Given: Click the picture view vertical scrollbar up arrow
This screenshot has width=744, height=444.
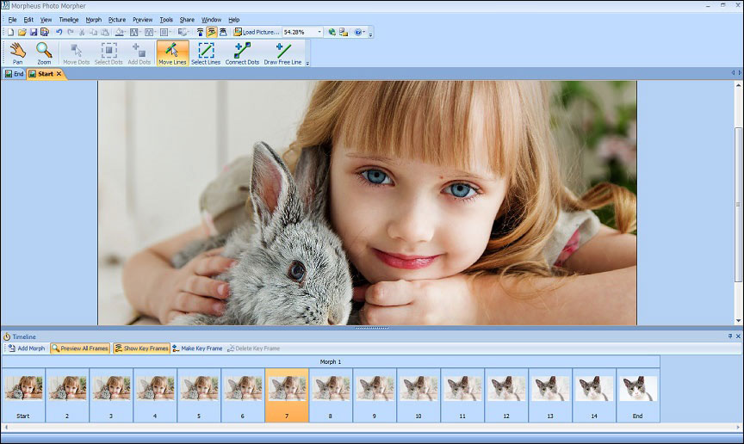Looking at the screenshot, I should tap(738, 85).
